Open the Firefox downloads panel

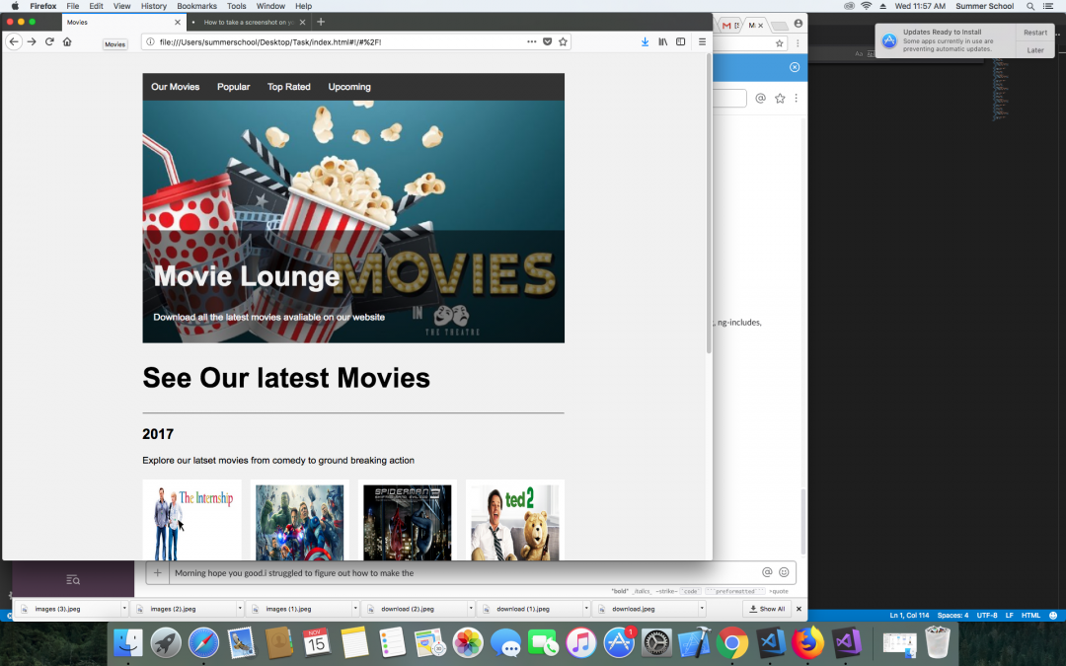646,41
